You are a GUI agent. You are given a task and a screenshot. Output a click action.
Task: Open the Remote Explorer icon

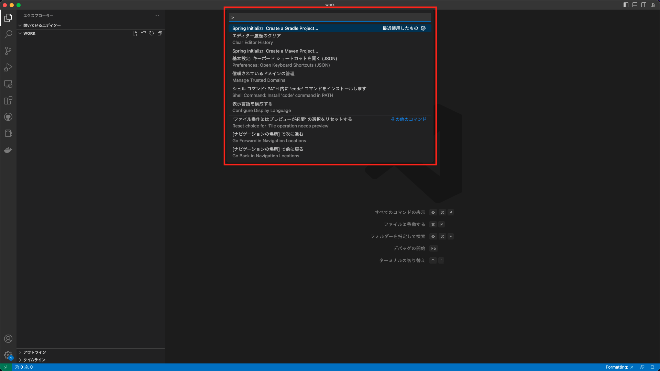click(8, 84)
